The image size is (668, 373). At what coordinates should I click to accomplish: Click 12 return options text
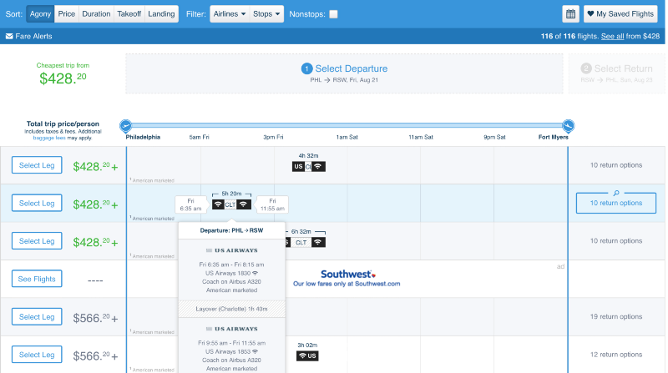point(616,355)
